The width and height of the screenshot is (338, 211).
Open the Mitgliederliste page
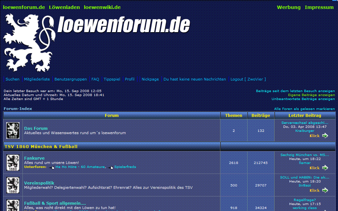pos(37,79)
